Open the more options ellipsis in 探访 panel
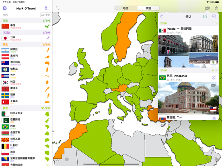Image resolution: width=222 pixels, height=166 pixels. [x=214, y=16]
